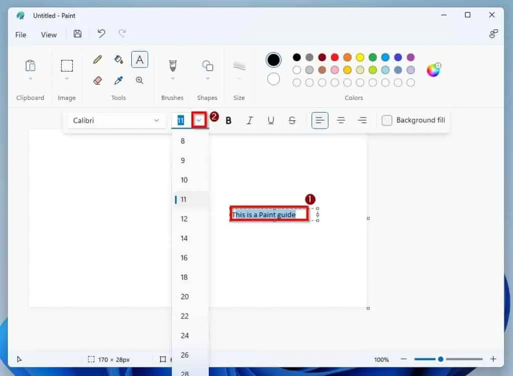Switch to the View menu
The image size is (513, 376).
[49, 34]
